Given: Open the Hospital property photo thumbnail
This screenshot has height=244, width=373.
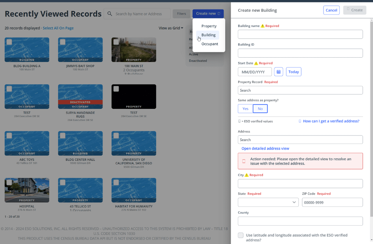Looking at the screenshot, I should click(x=27, y=190).
